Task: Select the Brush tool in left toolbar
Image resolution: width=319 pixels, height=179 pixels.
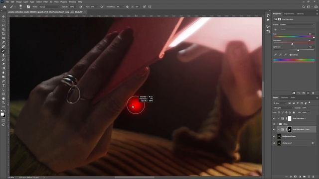Action: coord(3,51)
